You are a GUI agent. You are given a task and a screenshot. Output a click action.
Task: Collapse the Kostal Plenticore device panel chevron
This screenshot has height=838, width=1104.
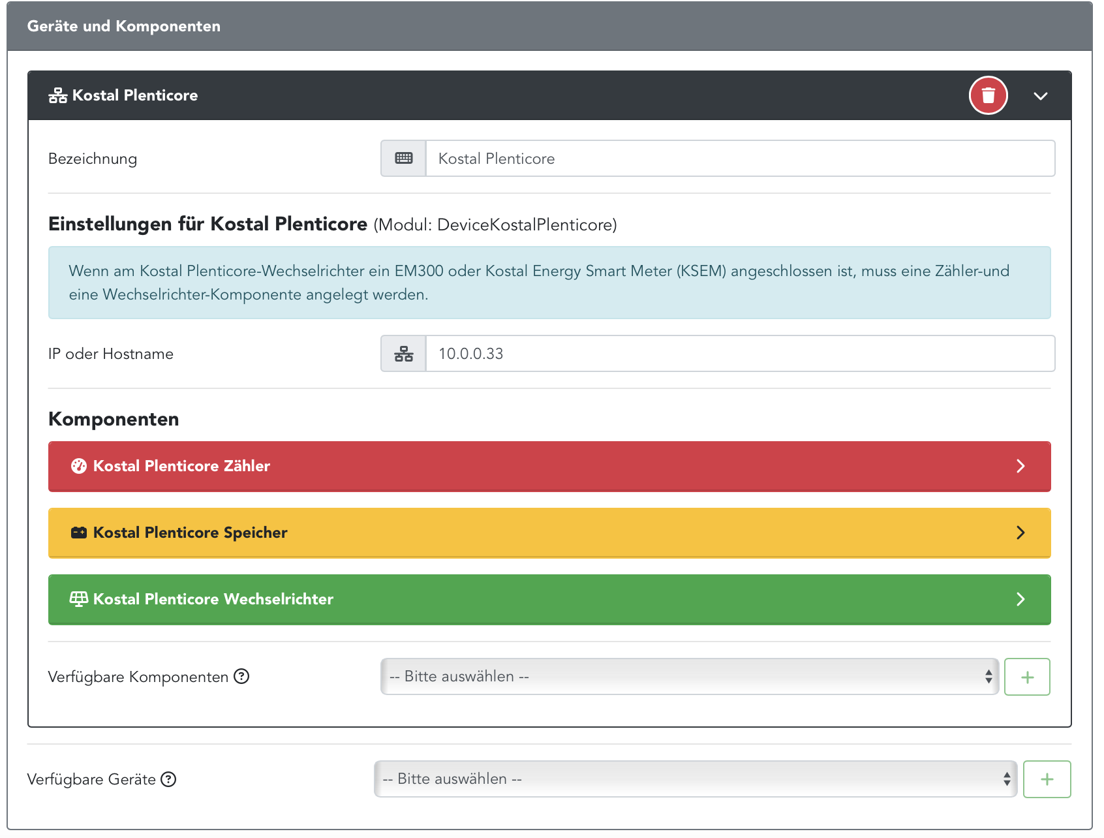point(1040,96)
